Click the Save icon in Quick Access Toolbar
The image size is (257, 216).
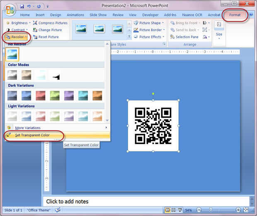click(x=22, y=6)
